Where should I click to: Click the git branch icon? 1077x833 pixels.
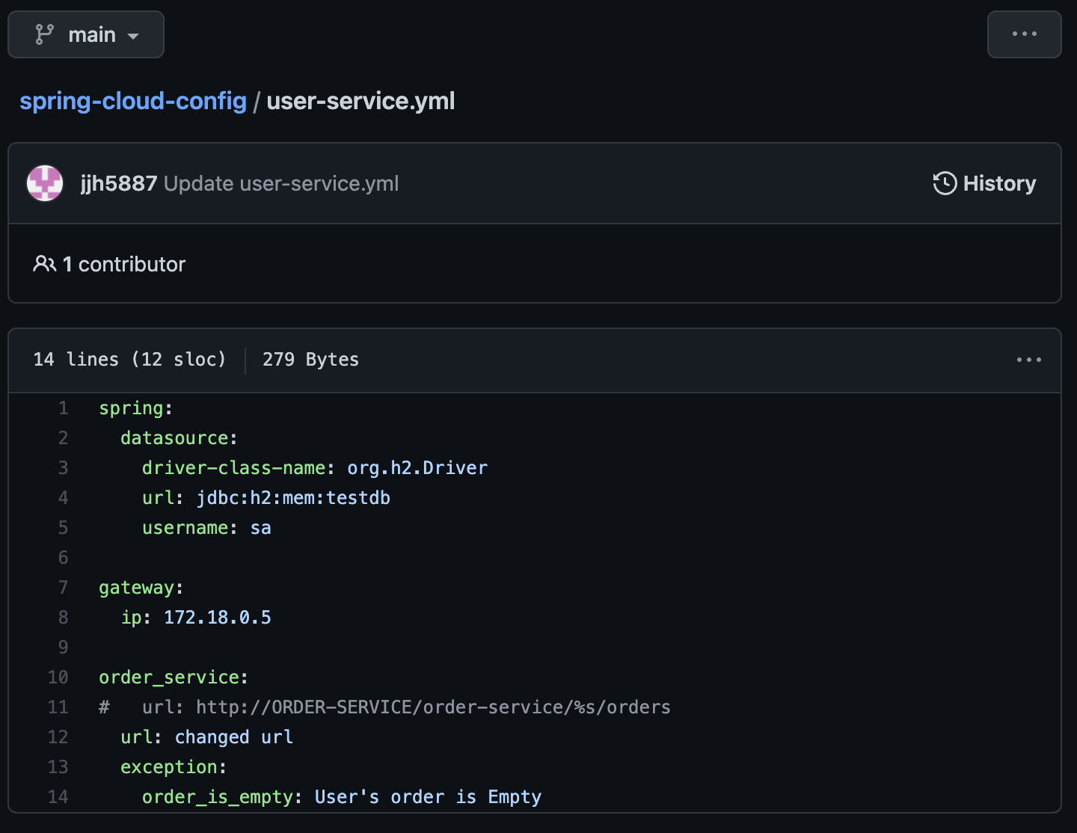45,34
